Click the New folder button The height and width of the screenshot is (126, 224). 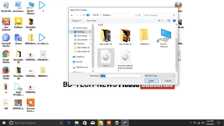tap(91, 20)
